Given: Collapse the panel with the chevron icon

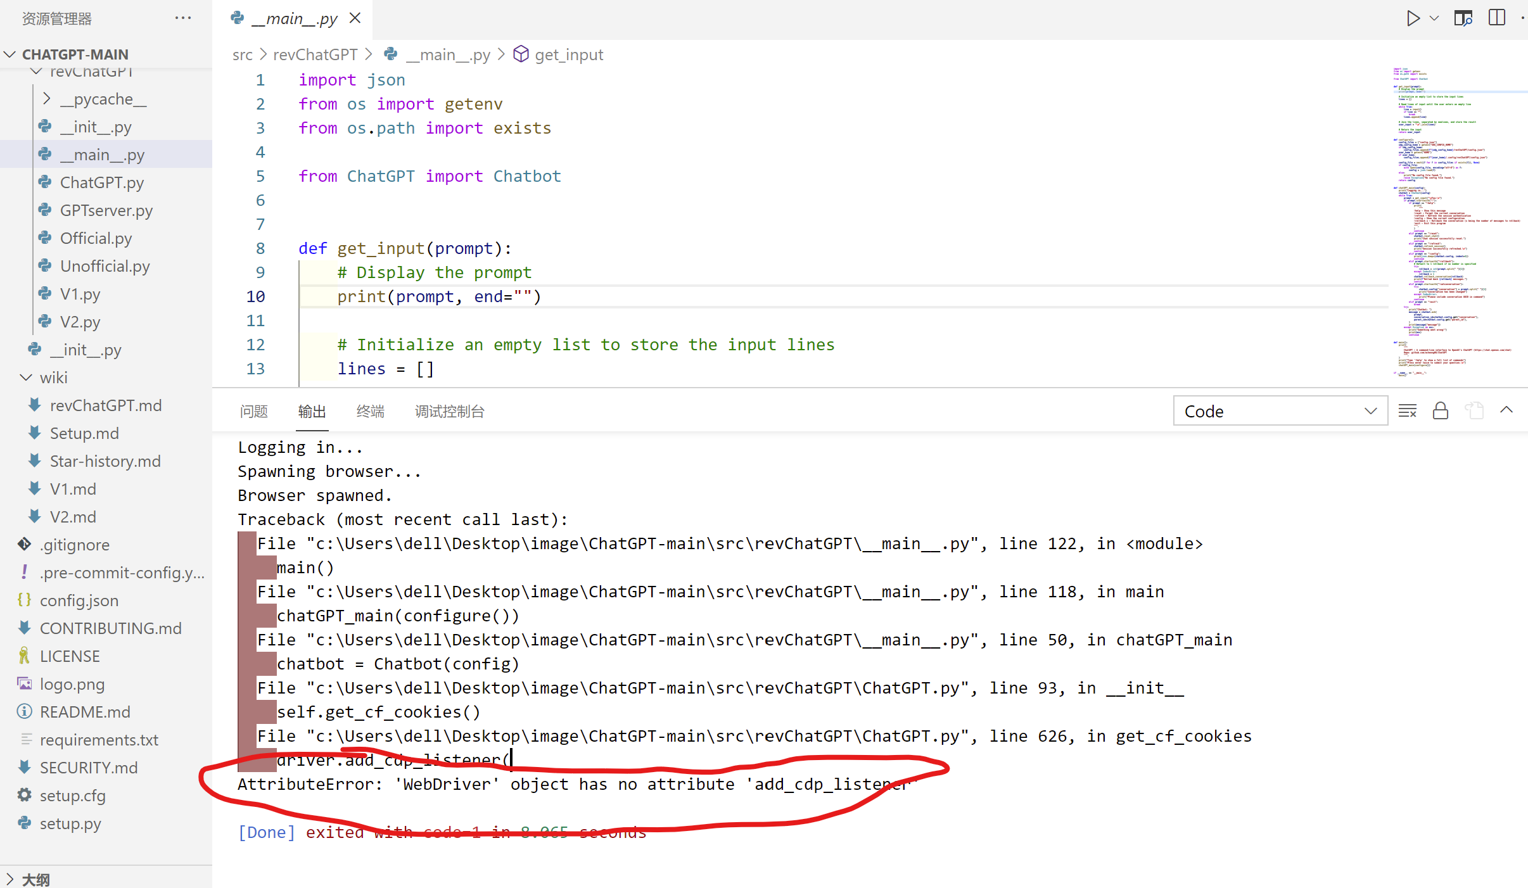Looking at the screenshot, I should coord(1506,410).
